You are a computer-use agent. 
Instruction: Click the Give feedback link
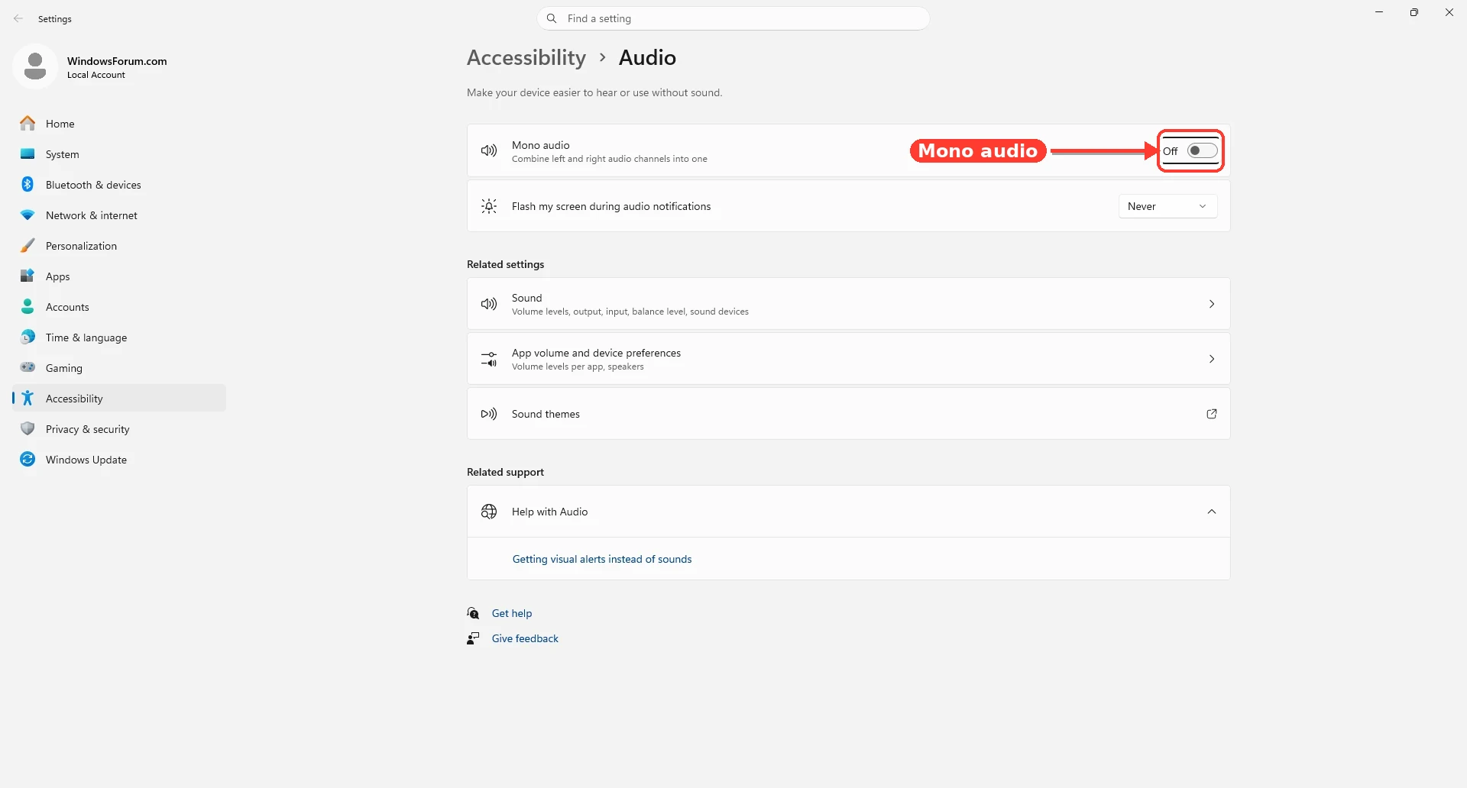click(x=525, y=638)
